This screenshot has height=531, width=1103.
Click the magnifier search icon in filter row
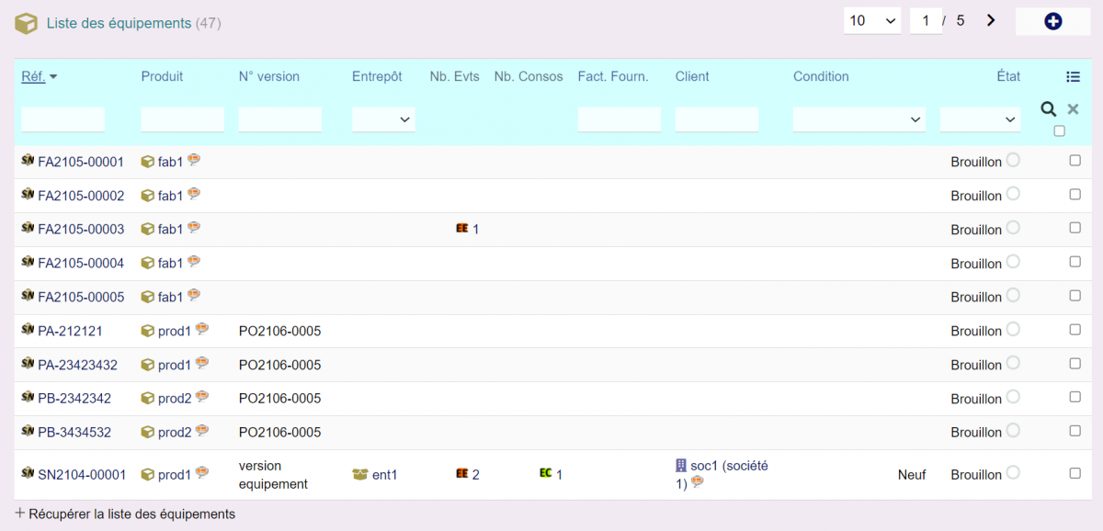pos(1048,109)
